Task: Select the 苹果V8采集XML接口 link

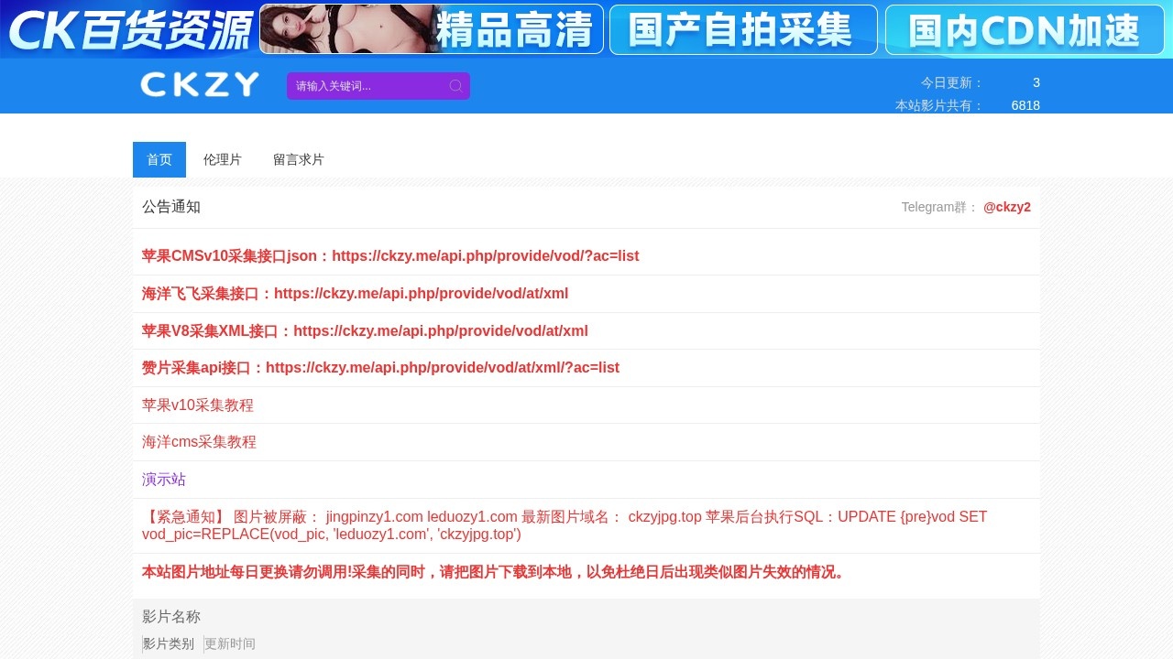Action: pos(365,331)
